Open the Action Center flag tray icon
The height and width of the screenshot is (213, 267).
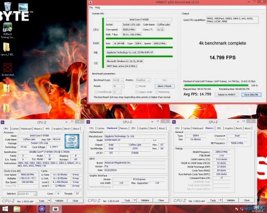[237, 209]
